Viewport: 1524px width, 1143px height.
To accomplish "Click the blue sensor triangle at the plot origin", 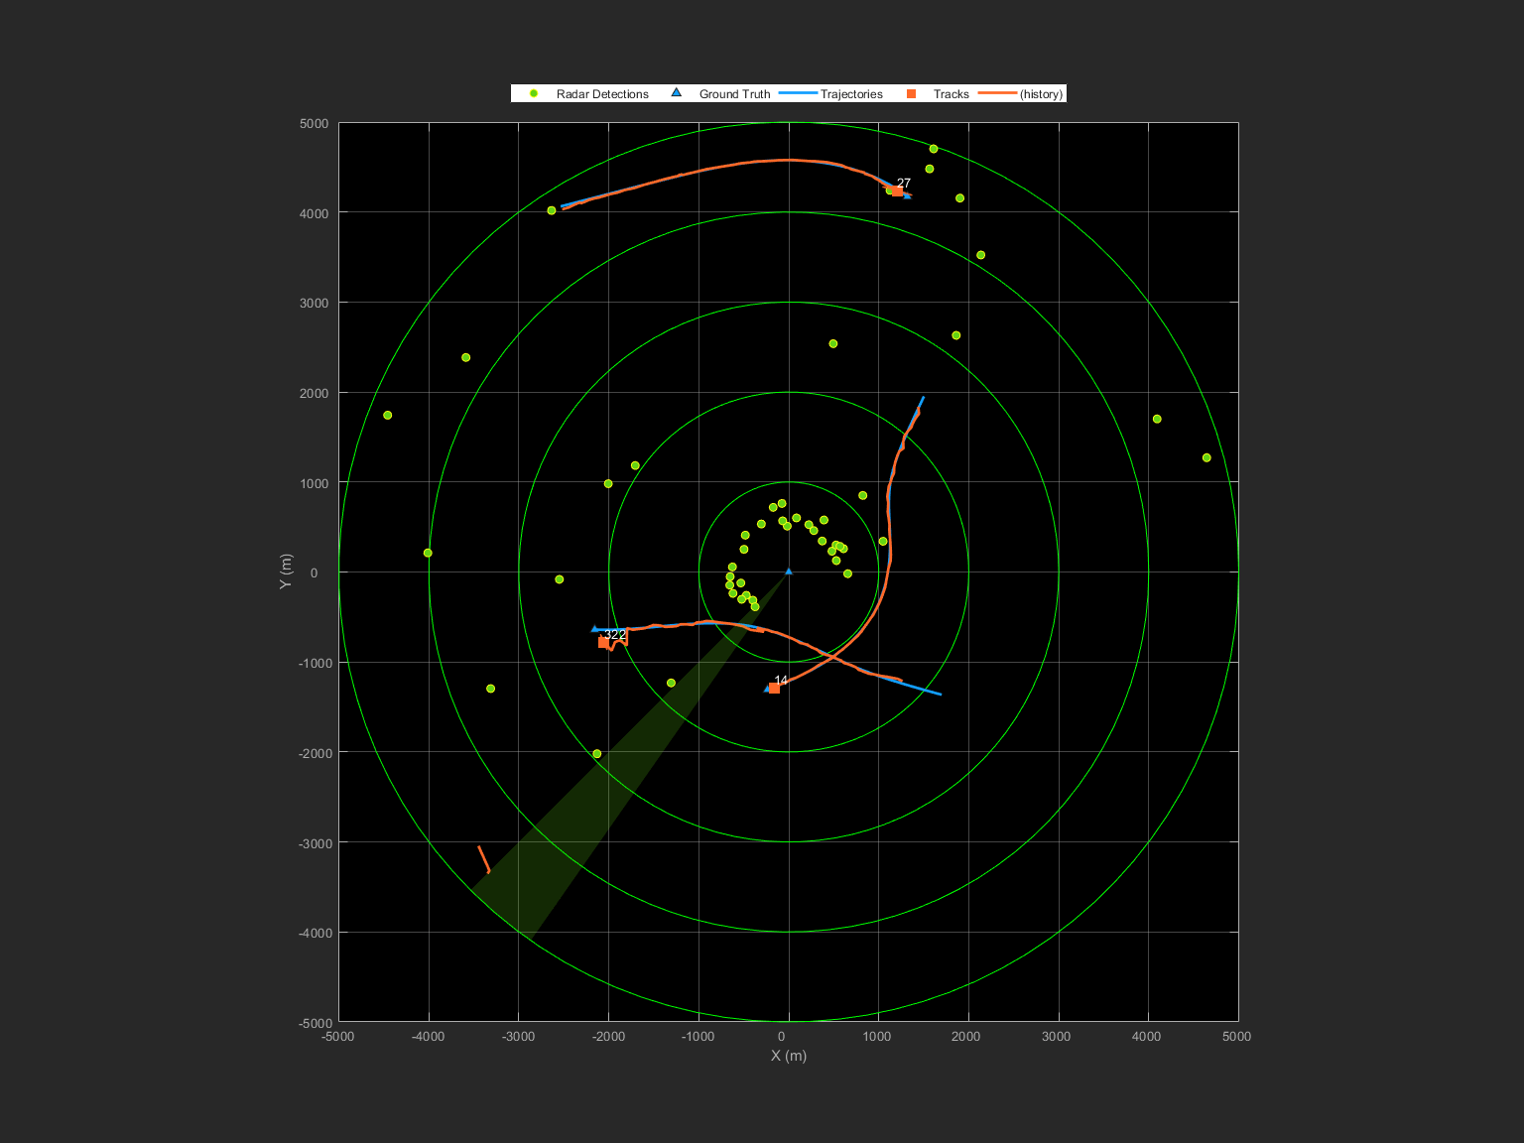I will 789,571.
